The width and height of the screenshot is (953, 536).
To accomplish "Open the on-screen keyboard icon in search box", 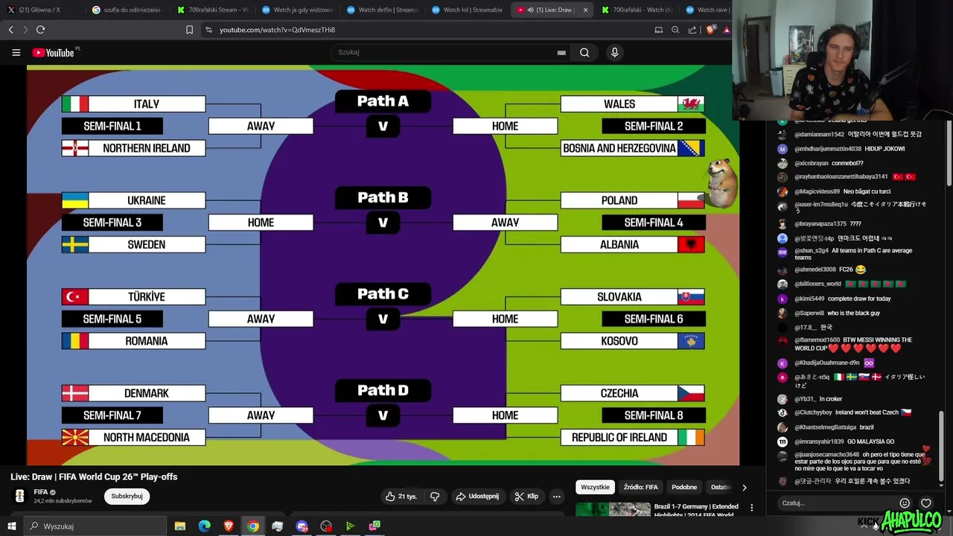I will point(561,52).
